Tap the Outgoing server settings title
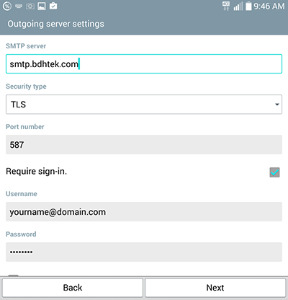This screenshot has height=300, width=288. (x=55, y=24)
